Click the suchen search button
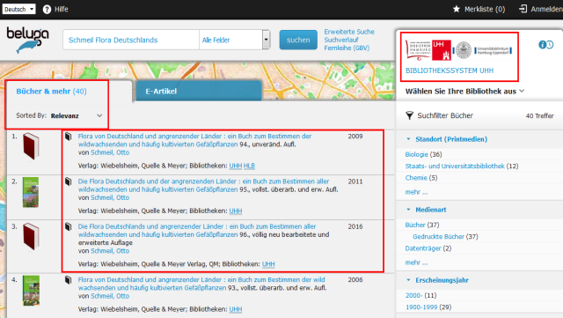Image resolution: width=563 pixels, height=318 pixels. coord(298,40)
